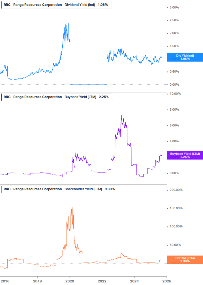Click the 9.38% value in the shareholder legend
The height and width of the screenshot is (285, 203).
click(110, 189)
